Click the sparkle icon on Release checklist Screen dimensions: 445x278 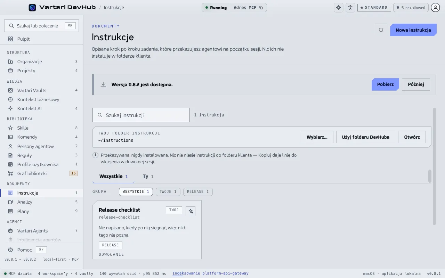pos(191,211)
